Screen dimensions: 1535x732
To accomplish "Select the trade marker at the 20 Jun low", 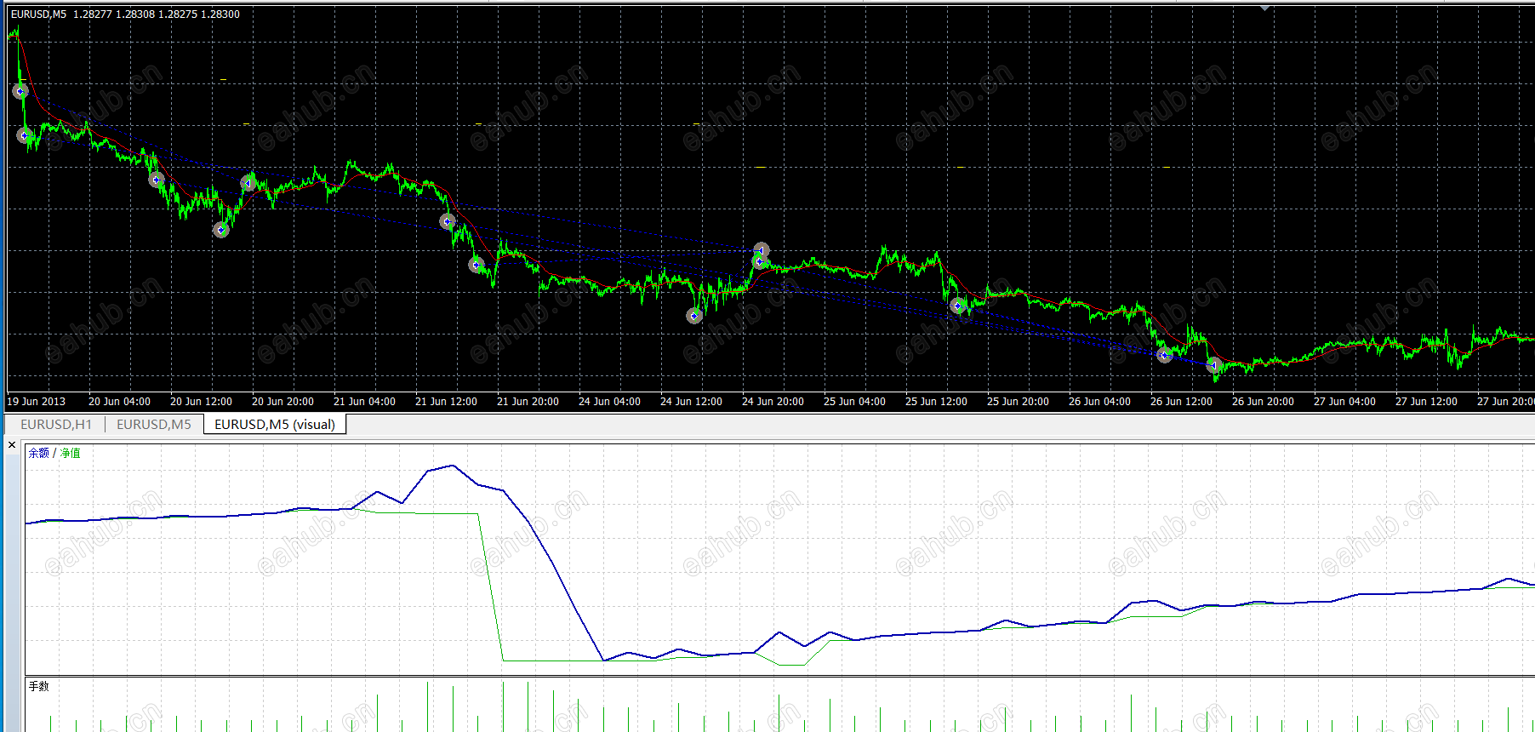I will coord(220,230).
